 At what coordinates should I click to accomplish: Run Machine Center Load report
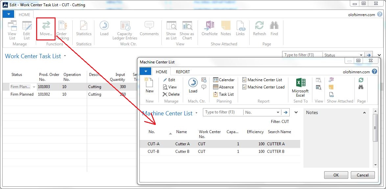263,87
